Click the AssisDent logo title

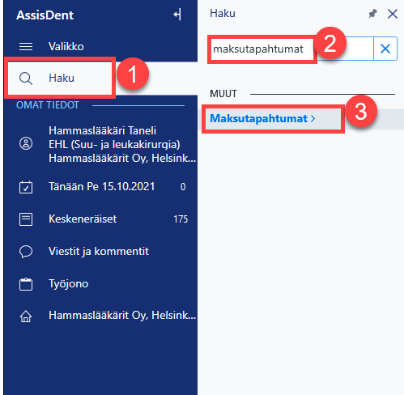coord(45,15)
